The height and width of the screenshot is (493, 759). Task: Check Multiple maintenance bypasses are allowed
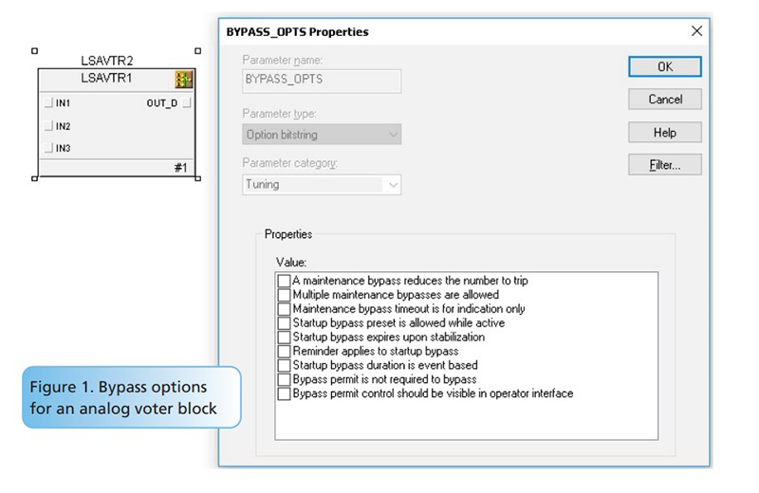[284, 295]
